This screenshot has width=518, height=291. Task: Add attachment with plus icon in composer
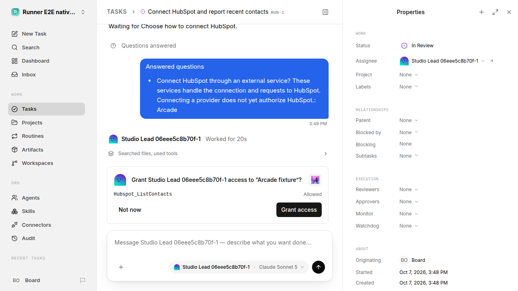coord(121,267)
